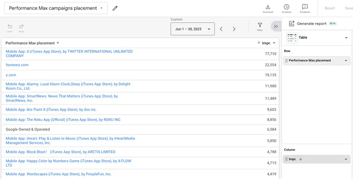Open the Feedback icon
This screenshot has height=179, width=353.
[305, 8]
